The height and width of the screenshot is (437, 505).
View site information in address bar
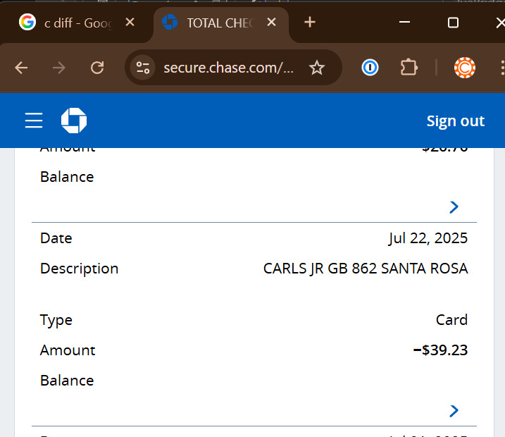(x=144, y=68)
